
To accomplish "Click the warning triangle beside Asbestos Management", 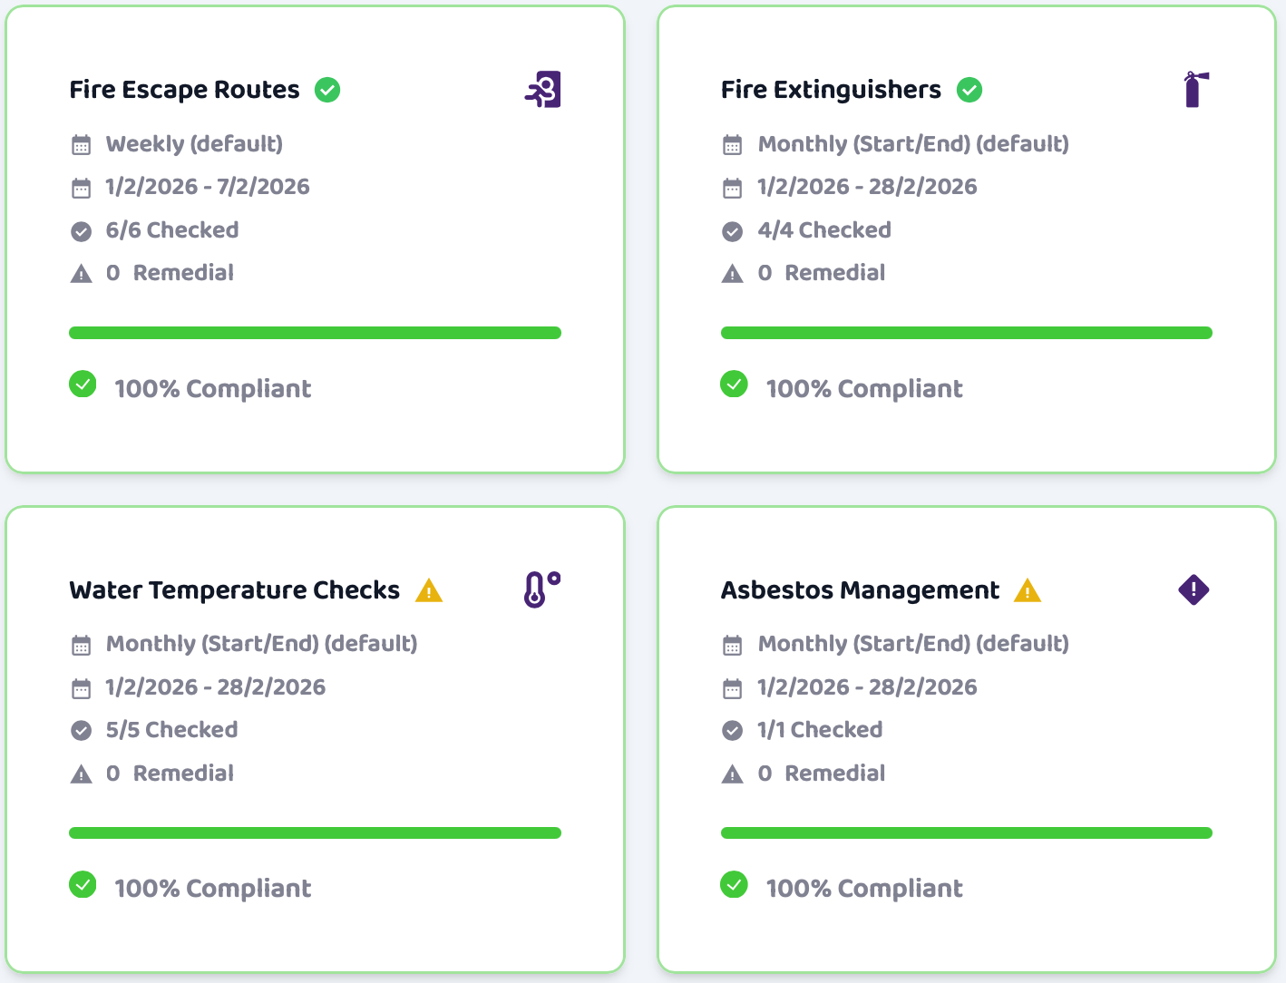I will pos(1027,589).
